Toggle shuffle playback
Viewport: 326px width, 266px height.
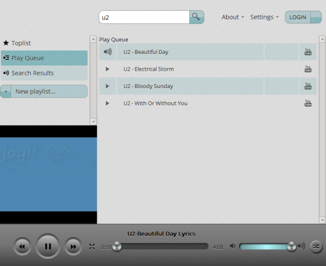316,246
